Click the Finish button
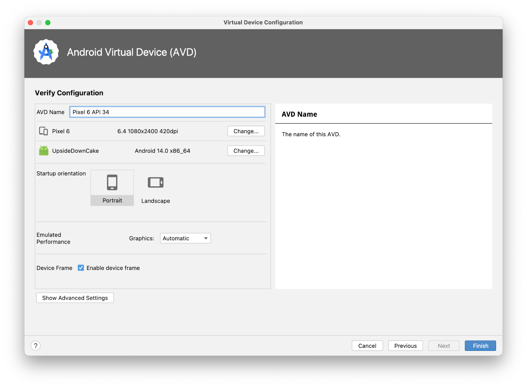This screenshot has width=527, height=388. click(x=480, y=345)
